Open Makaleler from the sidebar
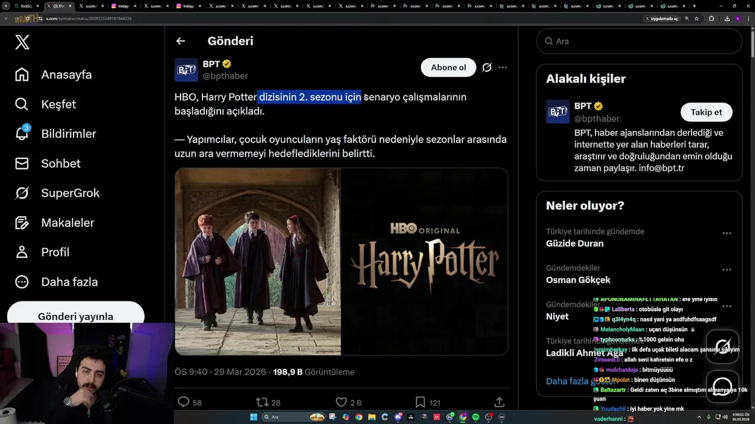Image resolution: width=755 pixels, height=424 pixels. click(x=54, y=223)
